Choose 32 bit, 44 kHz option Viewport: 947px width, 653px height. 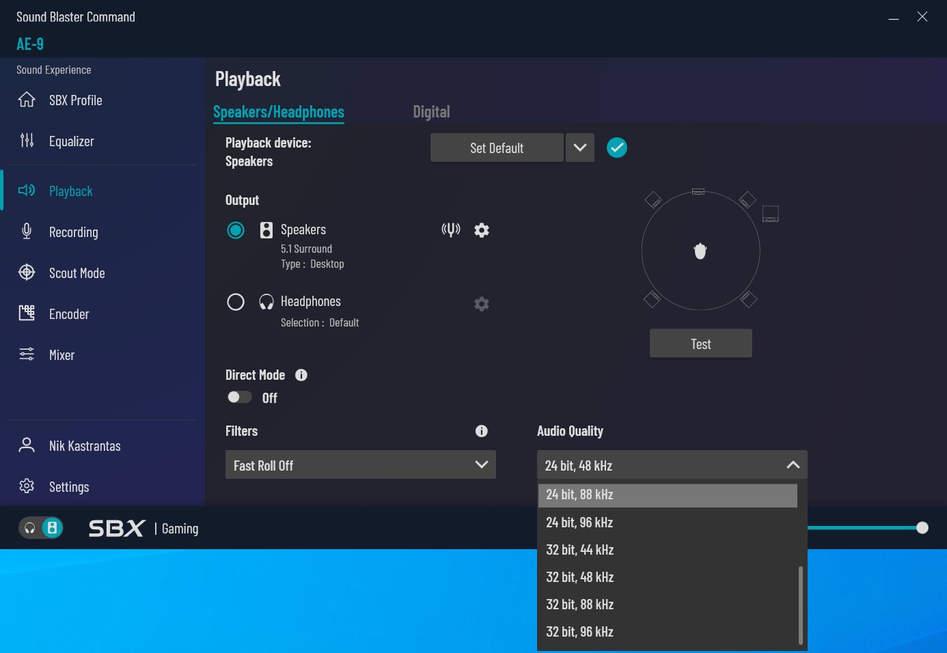point(668,550)
